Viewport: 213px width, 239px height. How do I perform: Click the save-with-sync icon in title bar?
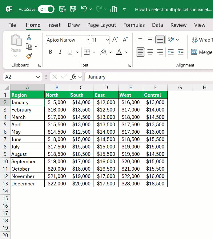(62, 9)
